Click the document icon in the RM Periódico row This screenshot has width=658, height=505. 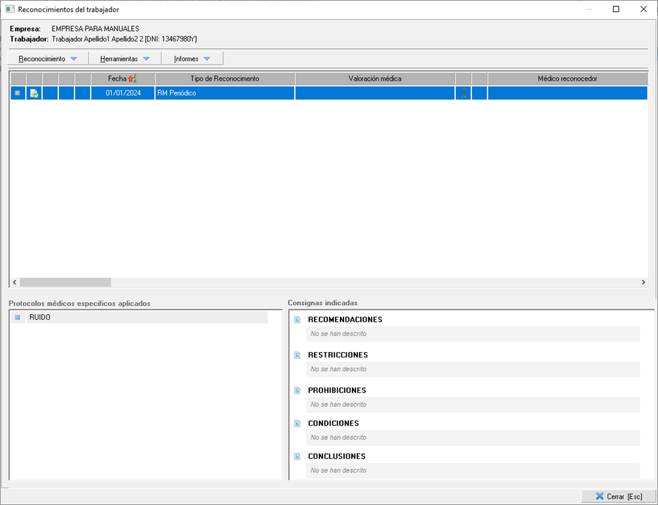click(34, 93)
